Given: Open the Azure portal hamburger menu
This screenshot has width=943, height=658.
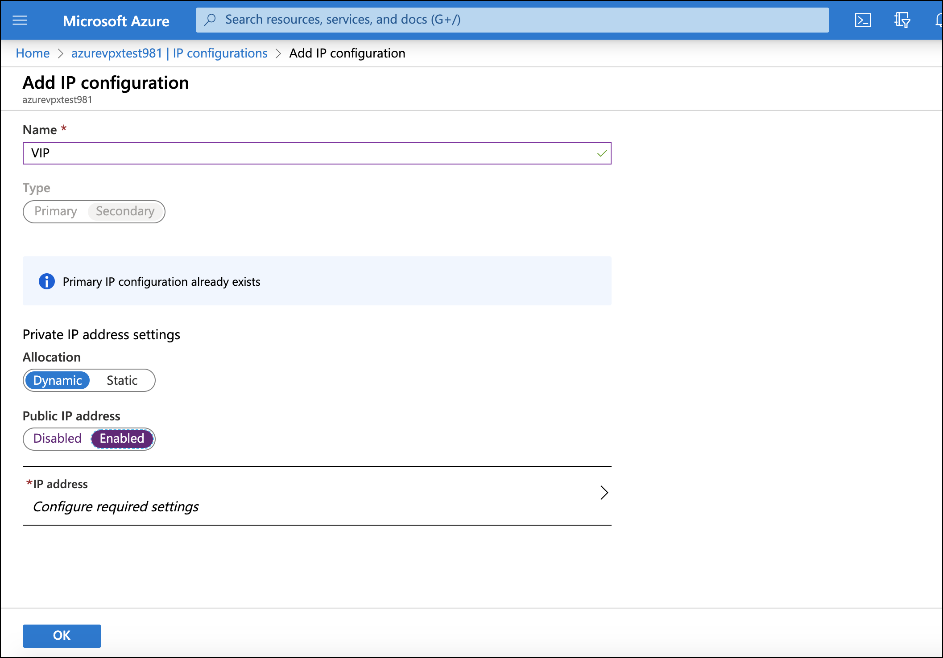Looking at the screenshot, I should (x=20, y=20).
